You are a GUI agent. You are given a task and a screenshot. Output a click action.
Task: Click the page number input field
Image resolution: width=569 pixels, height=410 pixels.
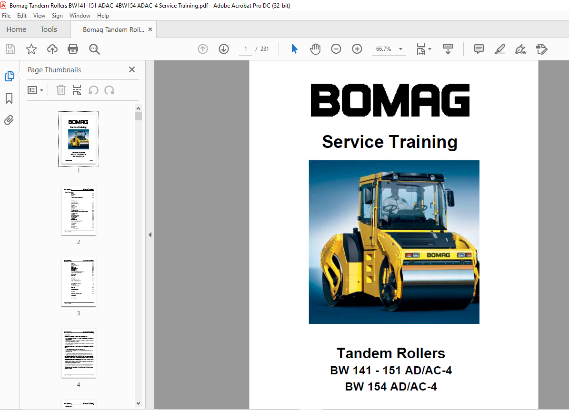(246, 49)
